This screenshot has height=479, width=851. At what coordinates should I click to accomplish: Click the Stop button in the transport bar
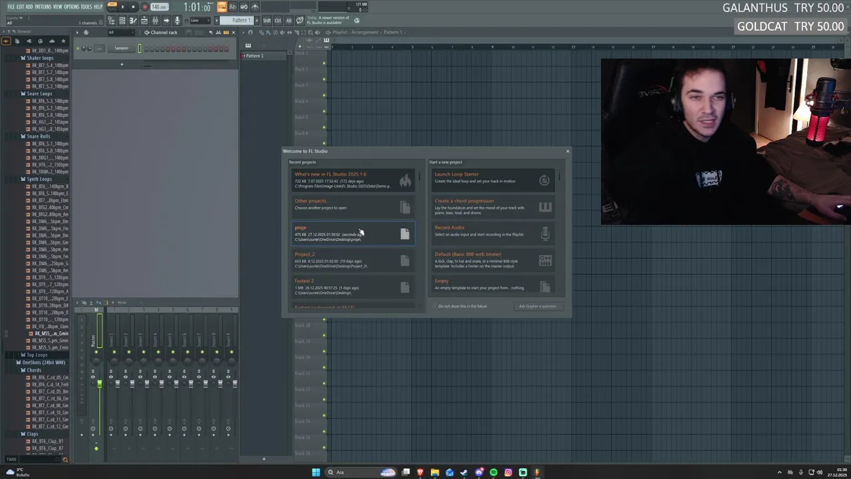(x=133, y=7)
